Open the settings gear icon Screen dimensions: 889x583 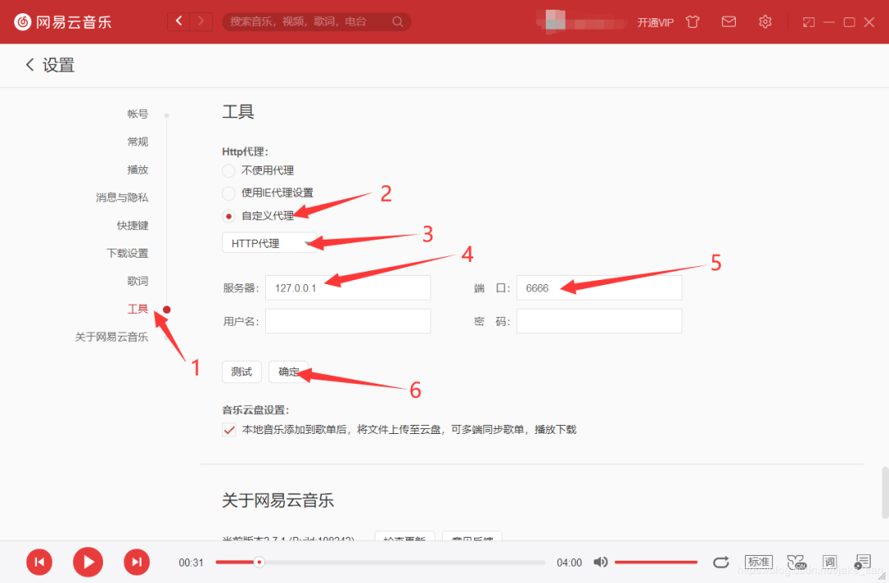(x=765, y=22)
